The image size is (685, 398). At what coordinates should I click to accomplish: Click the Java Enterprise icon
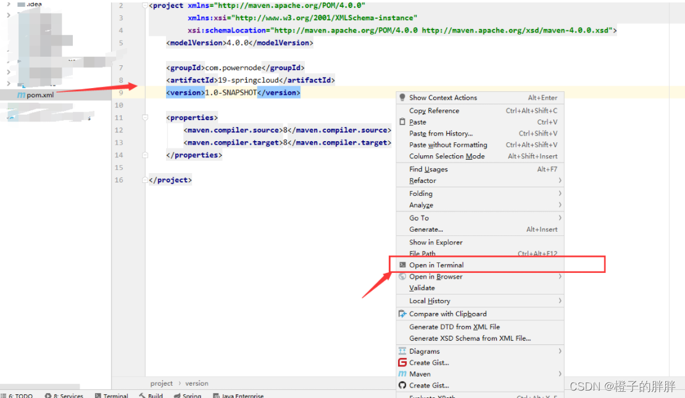[x=216, y=396]
